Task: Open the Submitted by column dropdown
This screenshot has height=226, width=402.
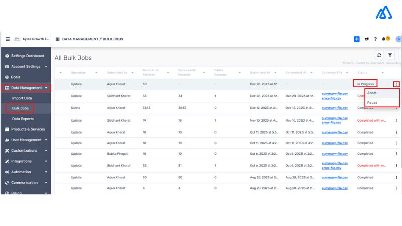Action: (x=133, y=73)
